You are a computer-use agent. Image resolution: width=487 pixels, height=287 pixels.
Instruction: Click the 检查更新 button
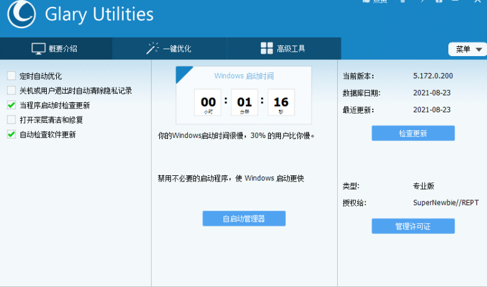[413, 133]
